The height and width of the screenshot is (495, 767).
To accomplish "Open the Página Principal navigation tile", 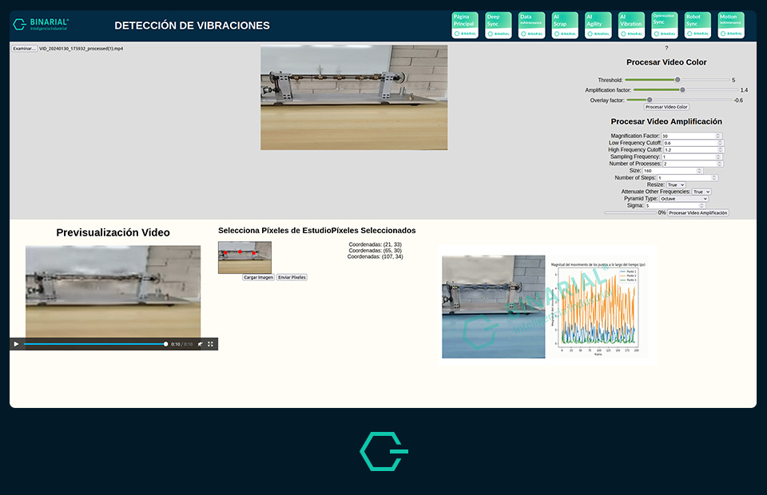I will point(465,25).
